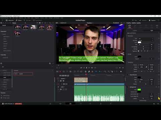161x120 pixels.
Task: Switch to the Fairlight page
Action: (x=101, y=104)
